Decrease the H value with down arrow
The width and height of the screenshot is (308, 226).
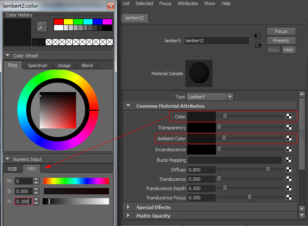click(x=36, y=183)
